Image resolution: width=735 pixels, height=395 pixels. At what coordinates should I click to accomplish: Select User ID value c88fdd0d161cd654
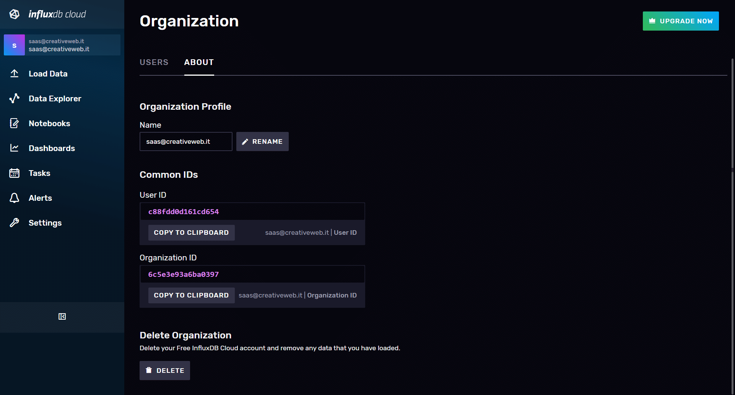pos(184,211)
